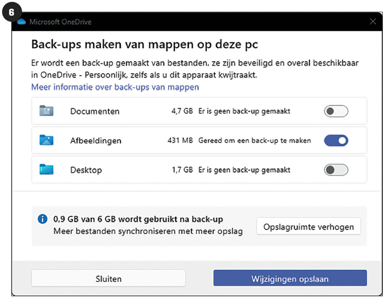Click the 'Back-ups maken van mappen' heading

145,44
